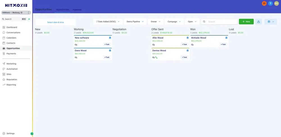
Task: Switch to the Pipelines tab
Action: point(77,10)
